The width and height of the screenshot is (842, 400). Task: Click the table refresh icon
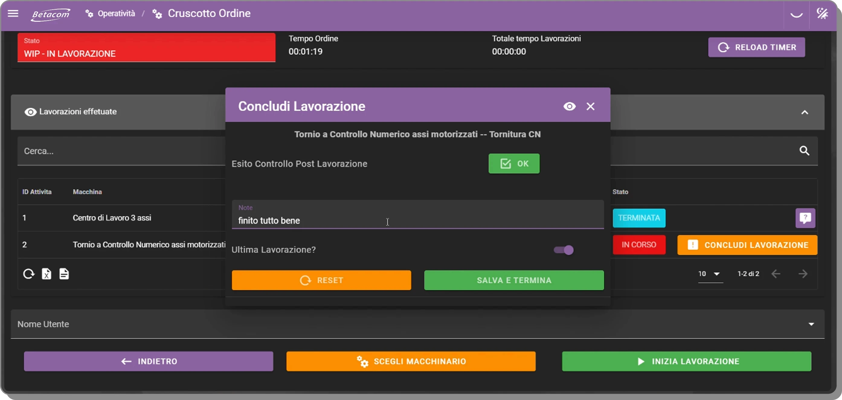tap(29, 274)
